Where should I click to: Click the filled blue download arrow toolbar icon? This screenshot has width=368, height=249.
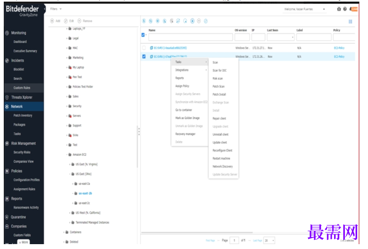(x=192, y=21)
